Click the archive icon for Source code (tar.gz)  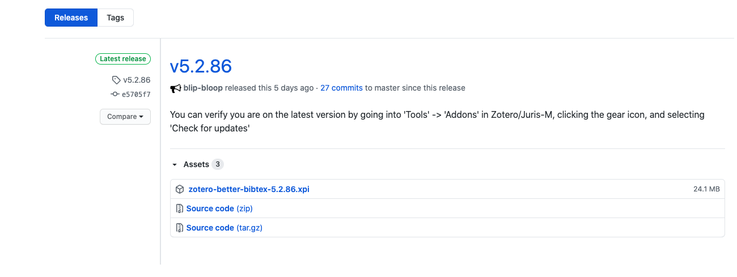(x=179, y=228)
